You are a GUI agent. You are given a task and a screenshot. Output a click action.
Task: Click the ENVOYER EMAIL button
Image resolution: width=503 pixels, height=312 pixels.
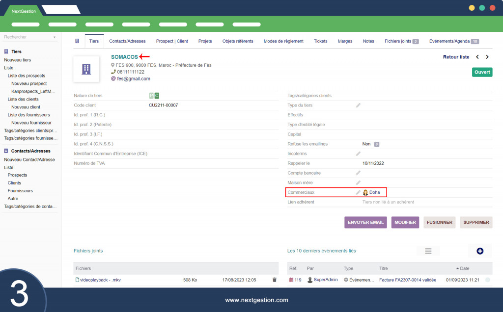pyautogui.click(x=365, y=222)
